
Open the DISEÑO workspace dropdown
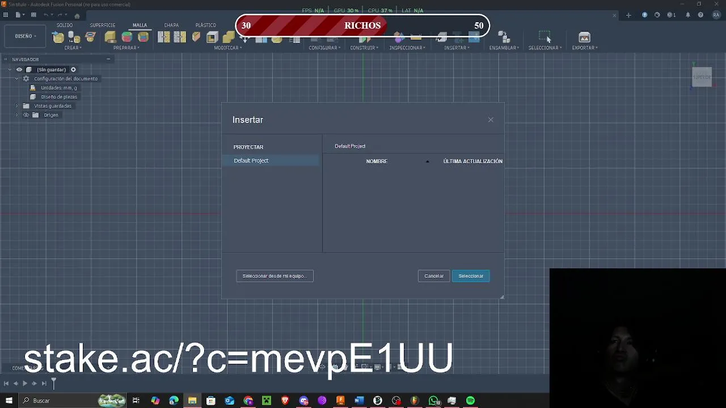[x=26, y=36]
